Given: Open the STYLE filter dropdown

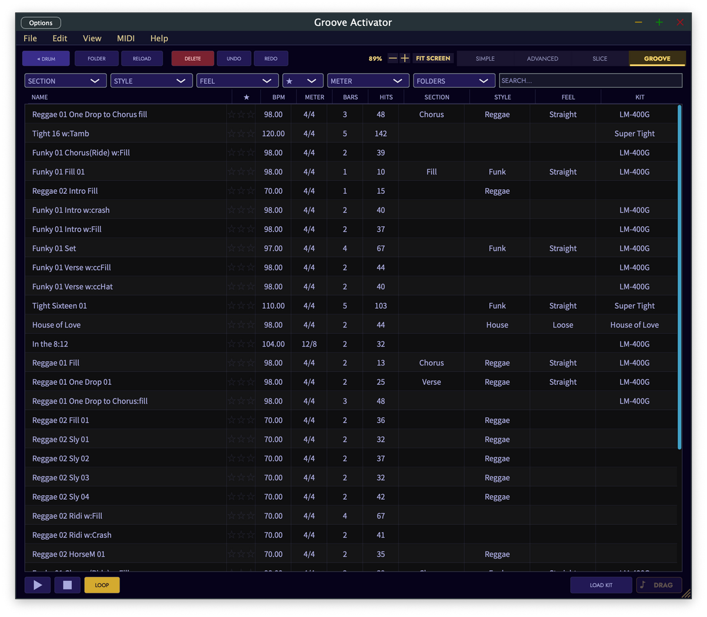Looking at the screenshot, I should tap(151, 81).
